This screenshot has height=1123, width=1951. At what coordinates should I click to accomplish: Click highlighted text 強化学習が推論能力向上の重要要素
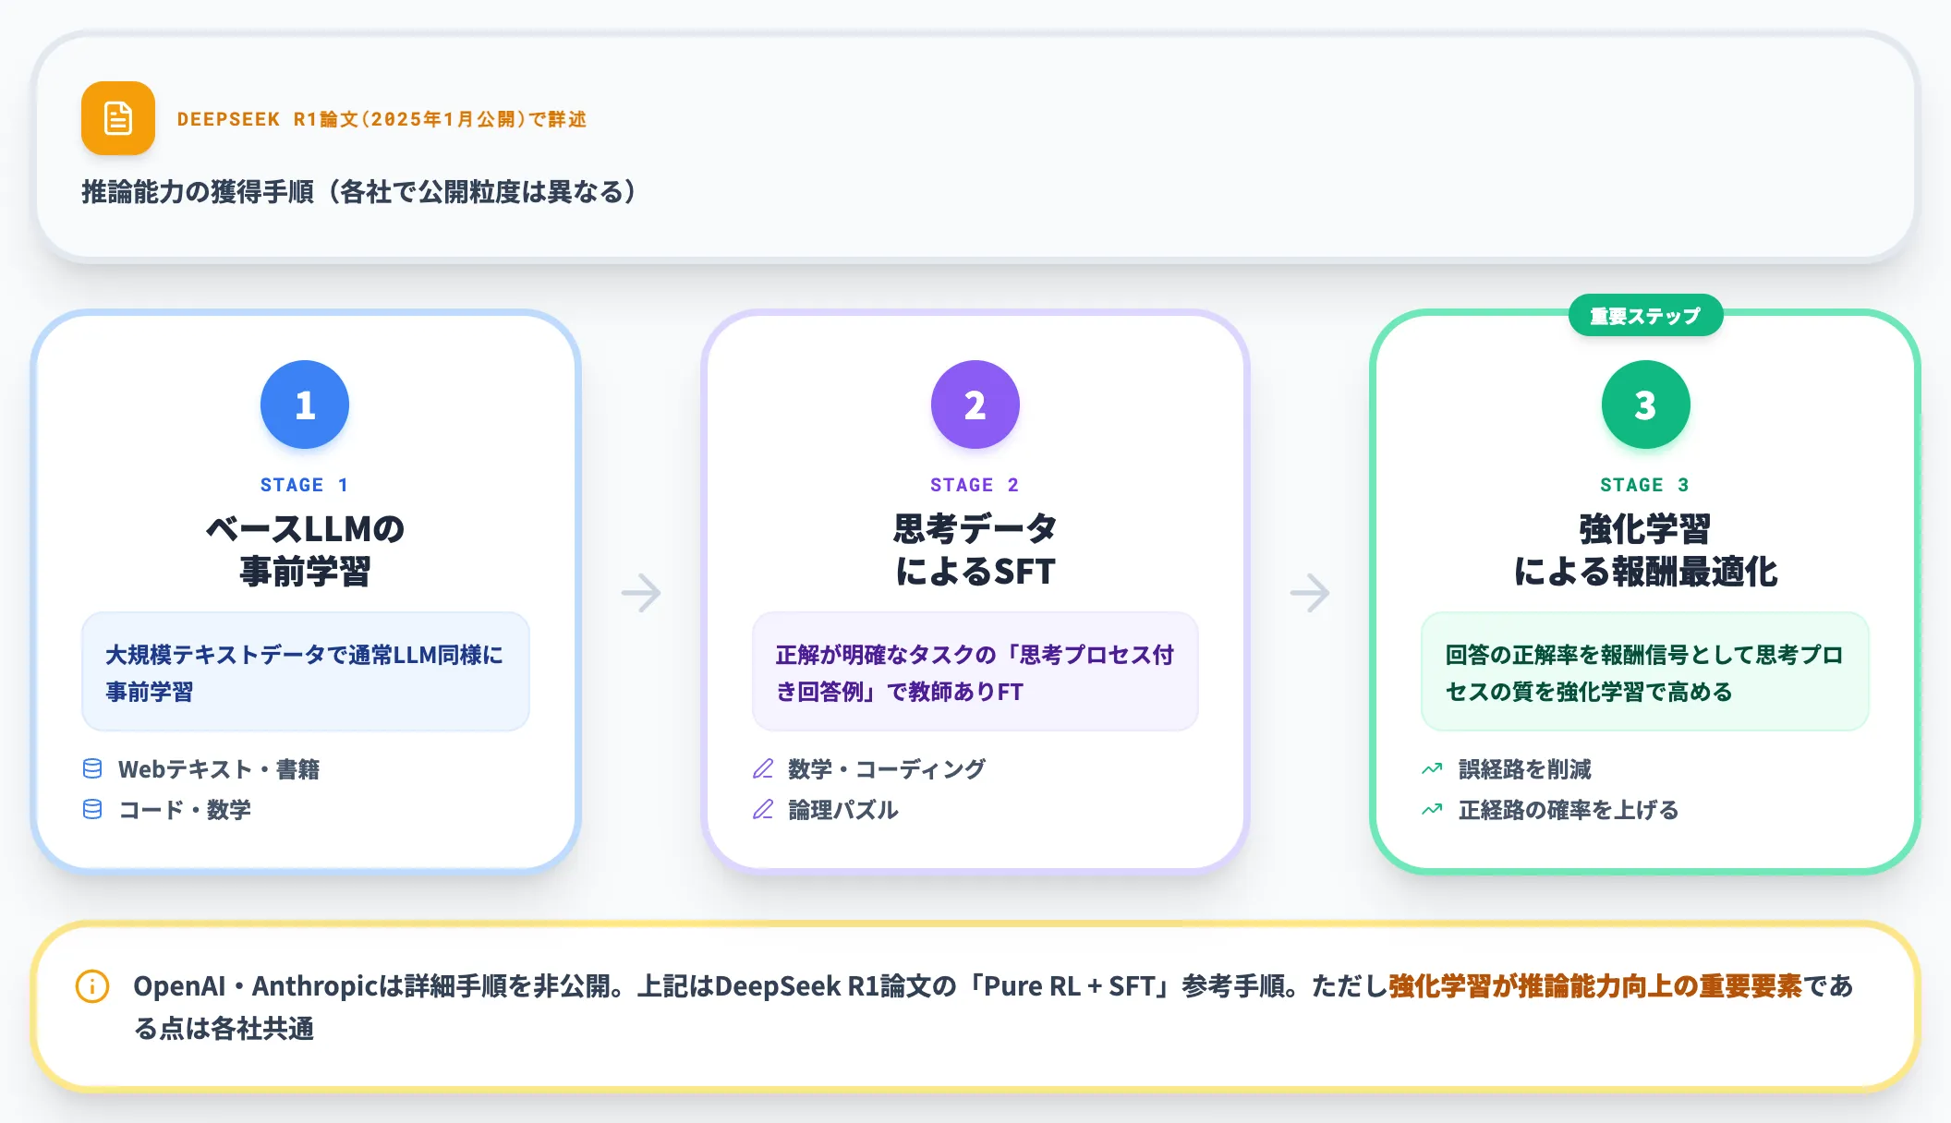[1595, 986]
